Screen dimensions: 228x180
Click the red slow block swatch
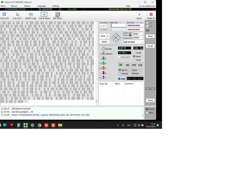[x=104, y=73]
